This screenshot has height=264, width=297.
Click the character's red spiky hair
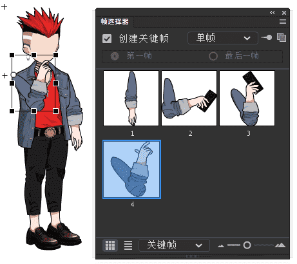[43, 24]
